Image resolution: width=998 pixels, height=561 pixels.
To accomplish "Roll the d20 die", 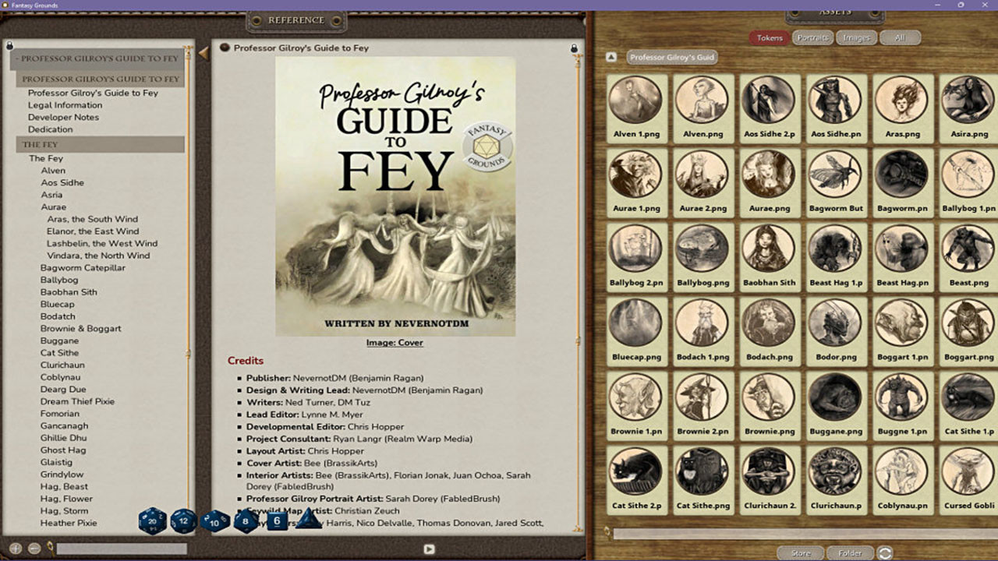I will click(152, 520).
